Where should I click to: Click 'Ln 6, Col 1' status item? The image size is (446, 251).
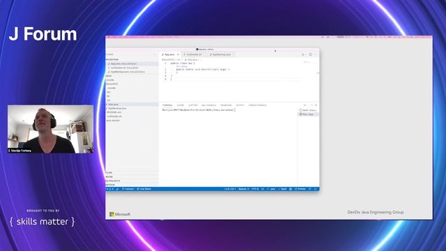click(x=230, y=189)
